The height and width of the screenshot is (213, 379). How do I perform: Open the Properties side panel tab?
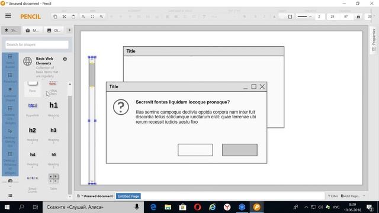pos(374,40)
